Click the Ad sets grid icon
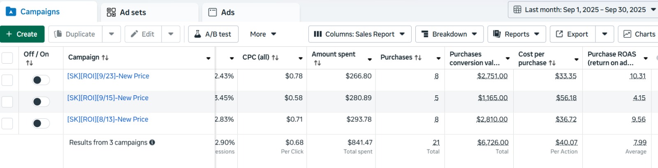The width and height of the screenshot is (658, 168). coord(111,12)
